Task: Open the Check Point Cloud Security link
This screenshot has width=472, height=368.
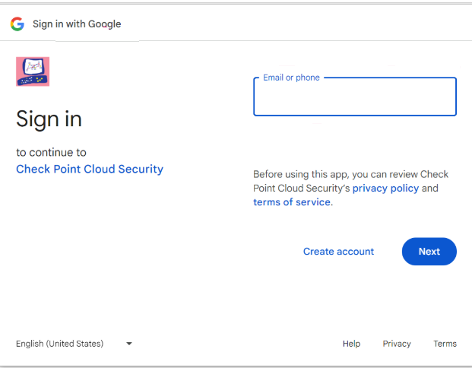Action: pos(90,169)
